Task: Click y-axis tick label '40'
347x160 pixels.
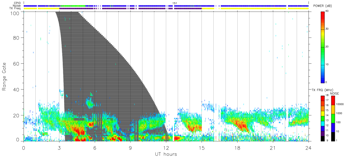Action: click(x=16, y=89)
